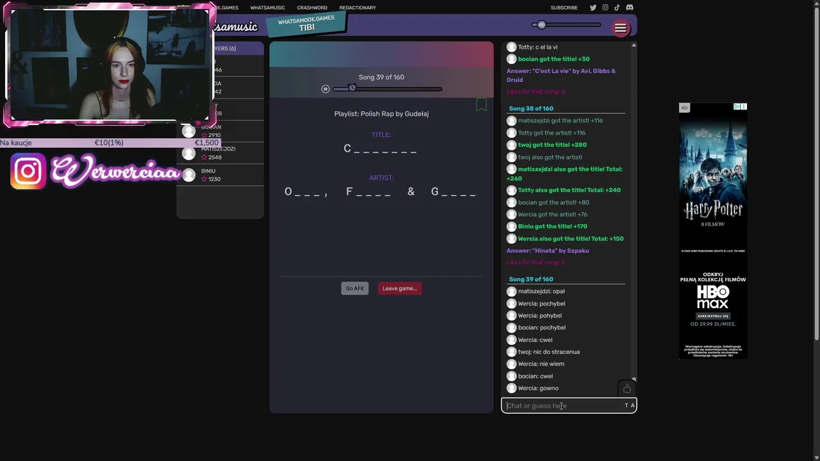
Task: Click the WHATSAMOOK.GAMES TIBI room banner
Action: tap(306, 24)
